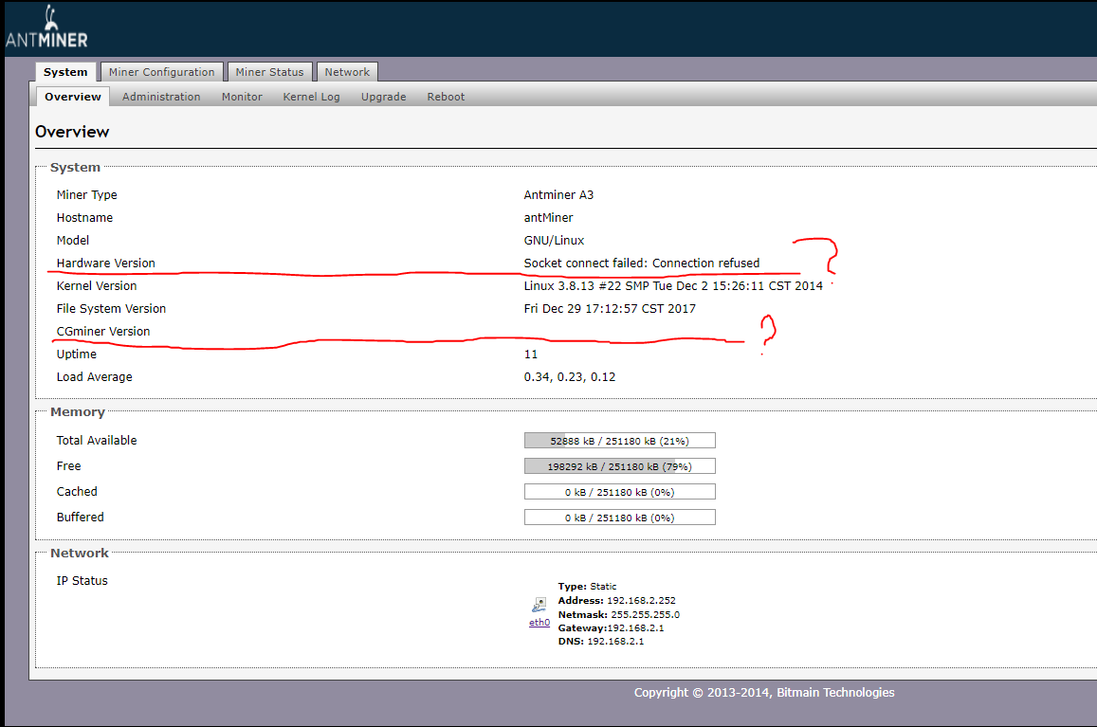This screenshot has width=1097, height=727.
Task: Select the 'Fri Dec 29 17:12:57 CST 2017' value
Action: [610, 309]
